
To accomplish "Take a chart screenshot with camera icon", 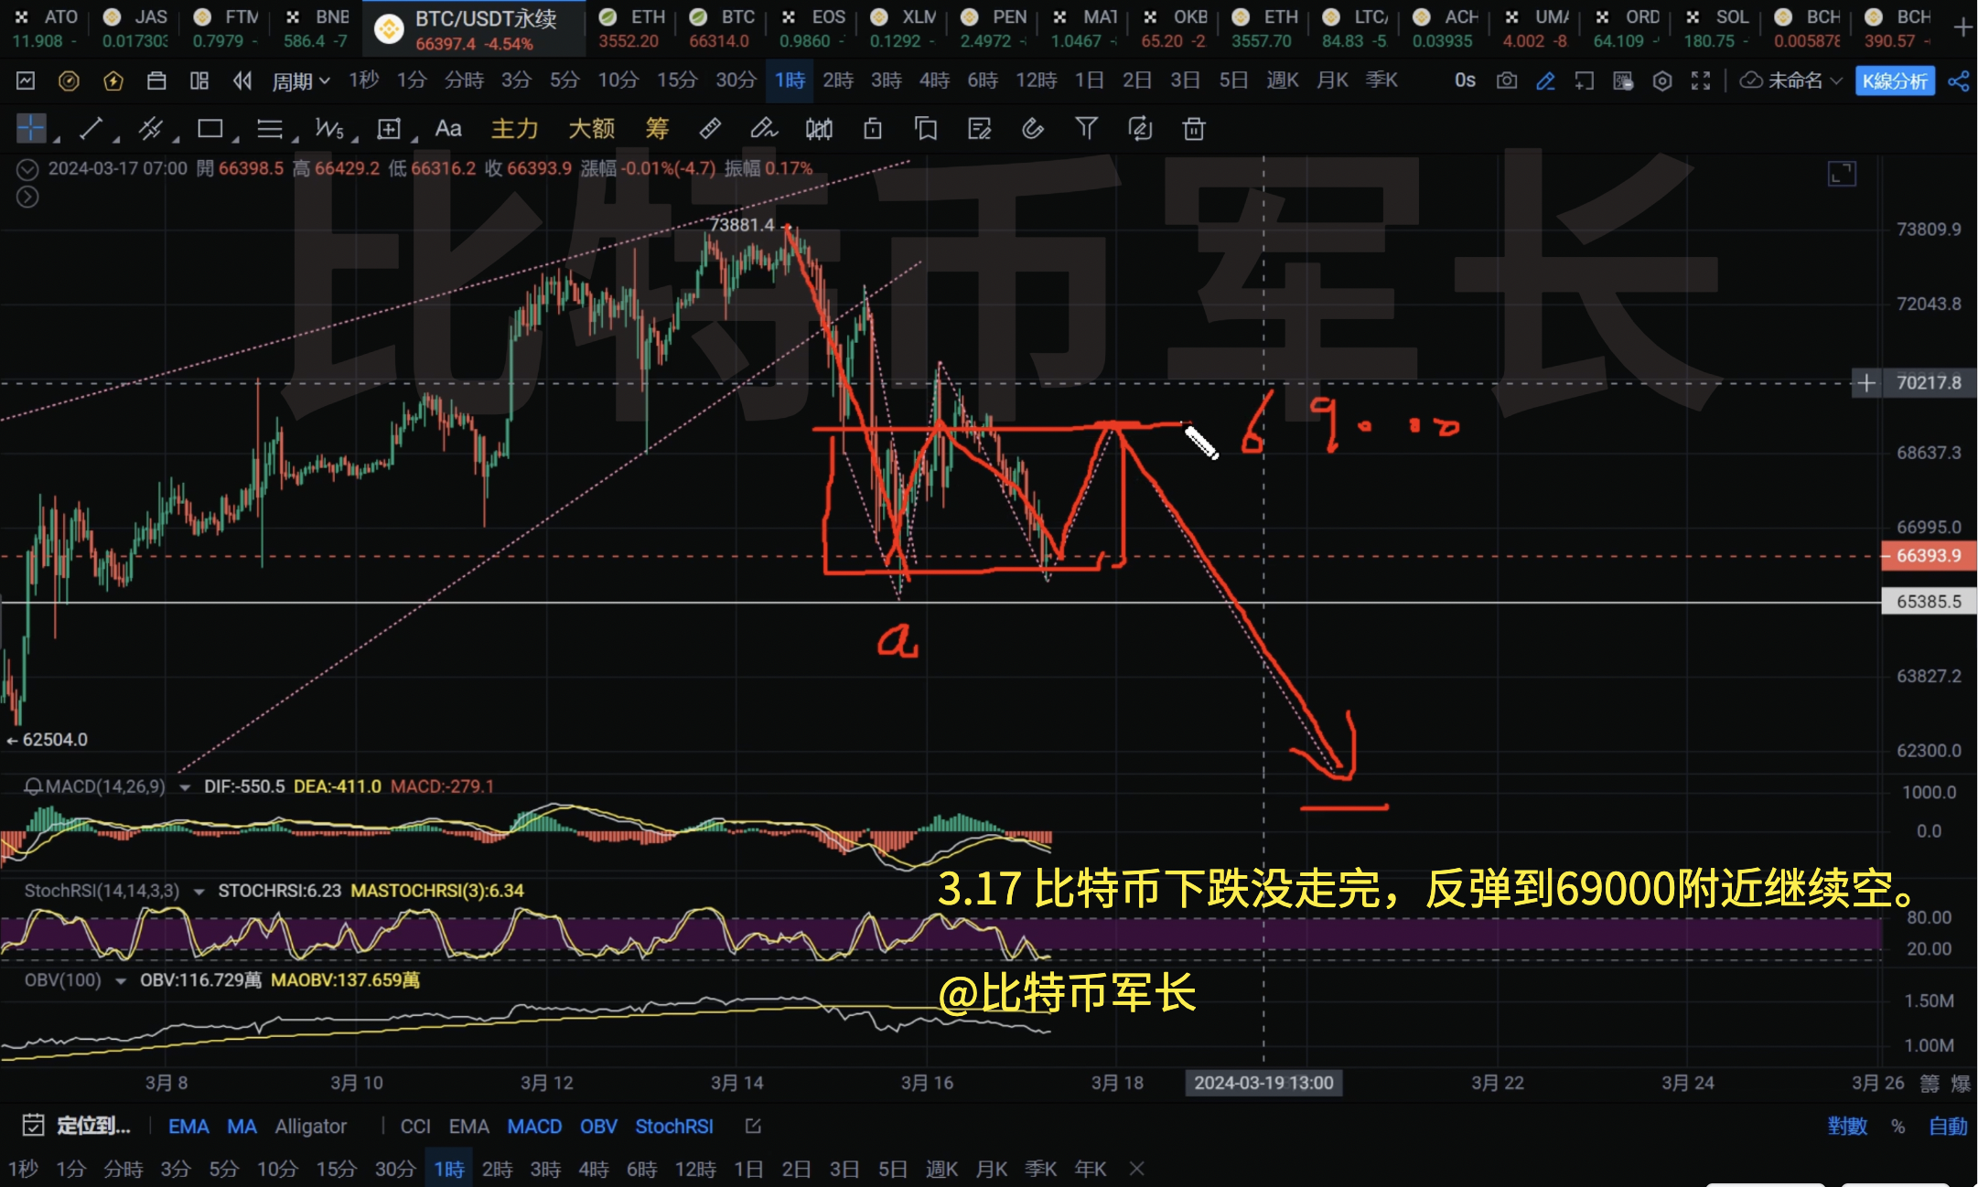I will (x=1507, y=80).
